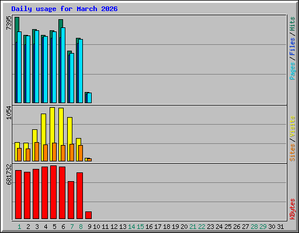Click day 2 red KBytes bar
Image resolution: width=299 pixels, height=233 pixels.
click(x=27, y=195)
